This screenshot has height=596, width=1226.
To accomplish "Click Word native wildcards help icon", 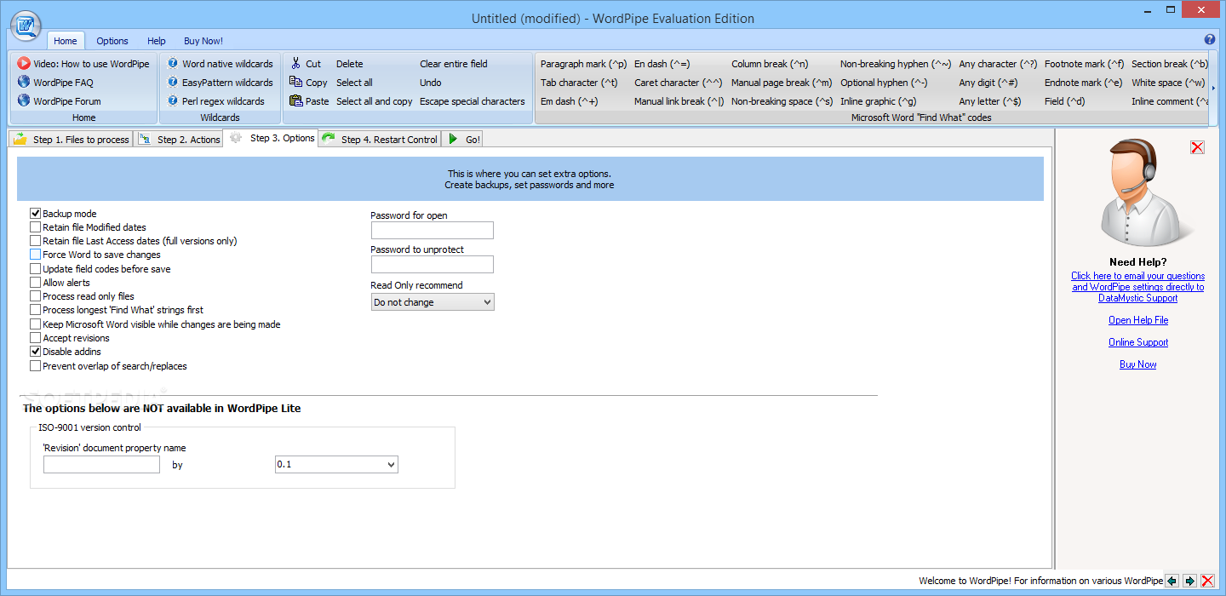I will click(x=173, y=64).
